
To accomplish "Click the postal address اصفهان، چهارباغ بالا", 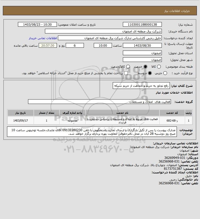I will tap(143, 165).
